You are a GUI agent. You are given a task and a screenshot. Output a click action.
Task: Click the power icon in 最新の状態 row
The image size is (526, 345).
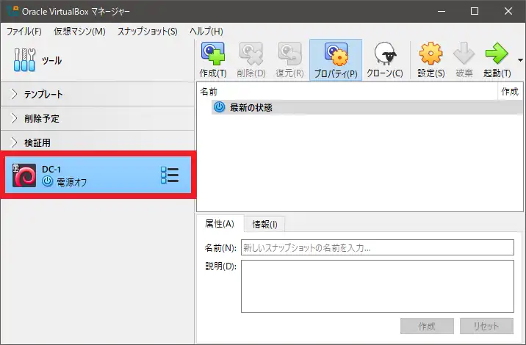click(x=220, y=107)
